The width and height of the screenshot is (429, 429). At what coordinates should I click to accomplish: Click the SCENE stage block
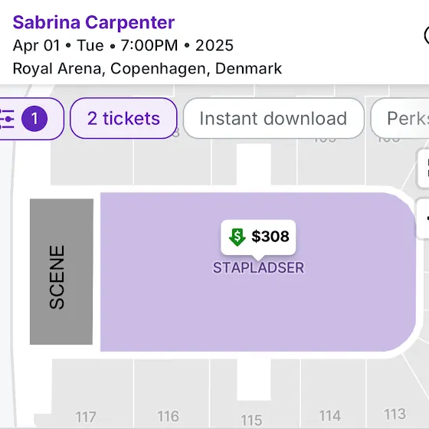coord(61,271)
